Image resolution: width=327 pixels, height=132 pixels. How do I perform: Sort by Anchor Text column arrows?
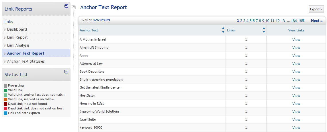click(223, 30)
